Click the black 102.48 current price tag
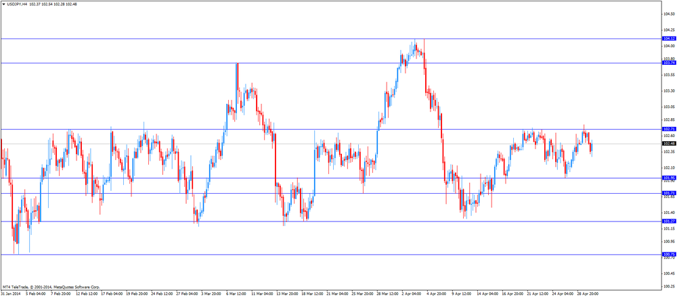The width and height of the screenshot is (677, 297). [668, 143]
